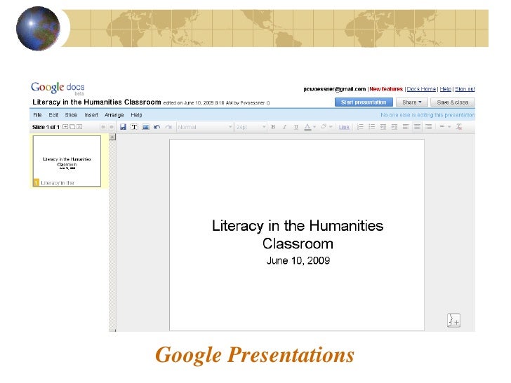The width and height of the screenshot is (511, 383).
Task: Open the File menu
Action: [x=37, y=115]
